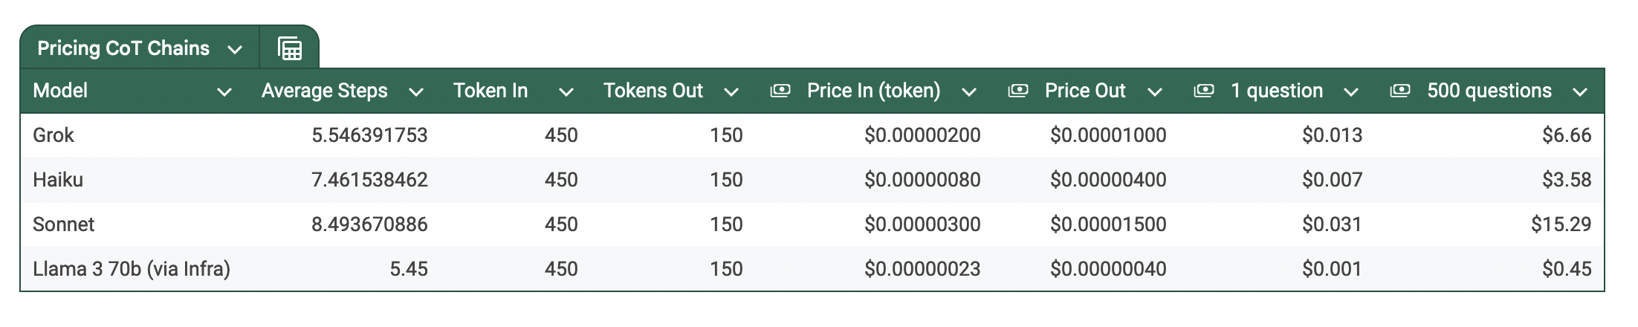This screenshot has height=327, width=1638.
Task: Select the Pricing CoT Chains table title
Action: [123, 48]
